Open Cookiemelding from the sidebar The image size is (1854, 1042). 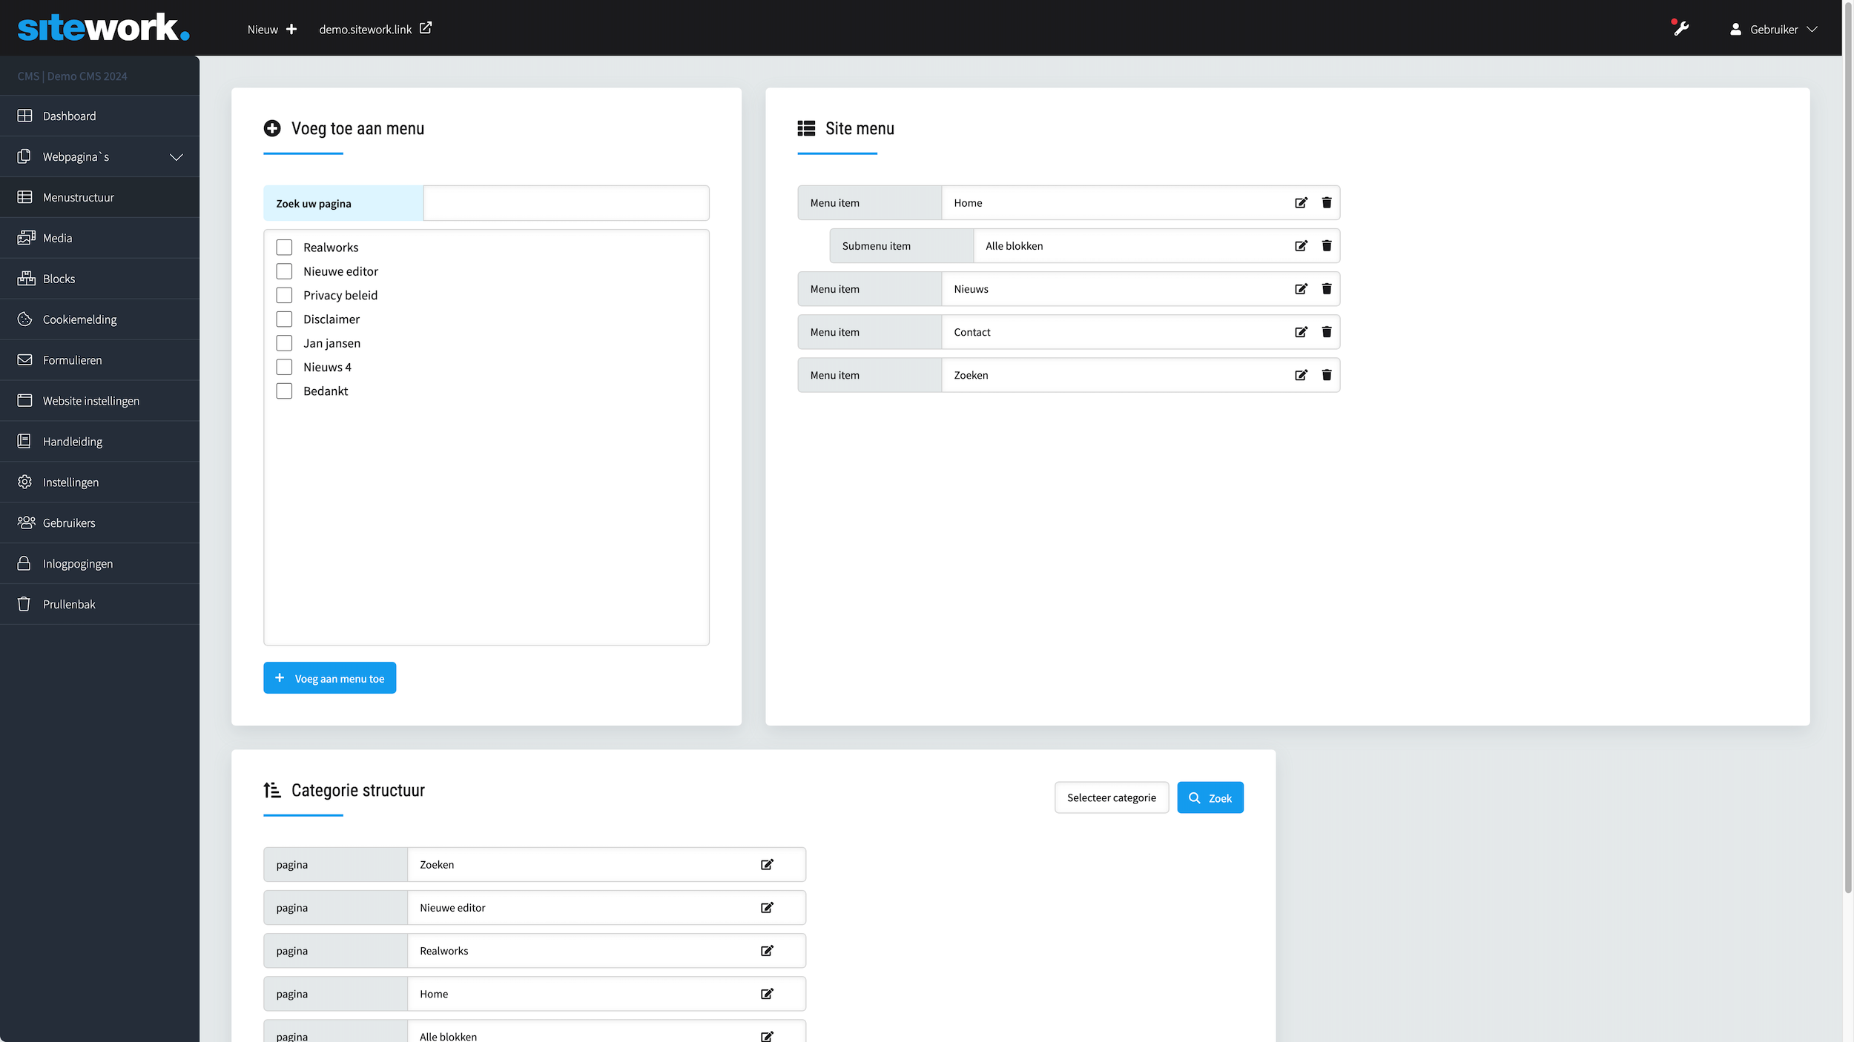tap(79, 319)
